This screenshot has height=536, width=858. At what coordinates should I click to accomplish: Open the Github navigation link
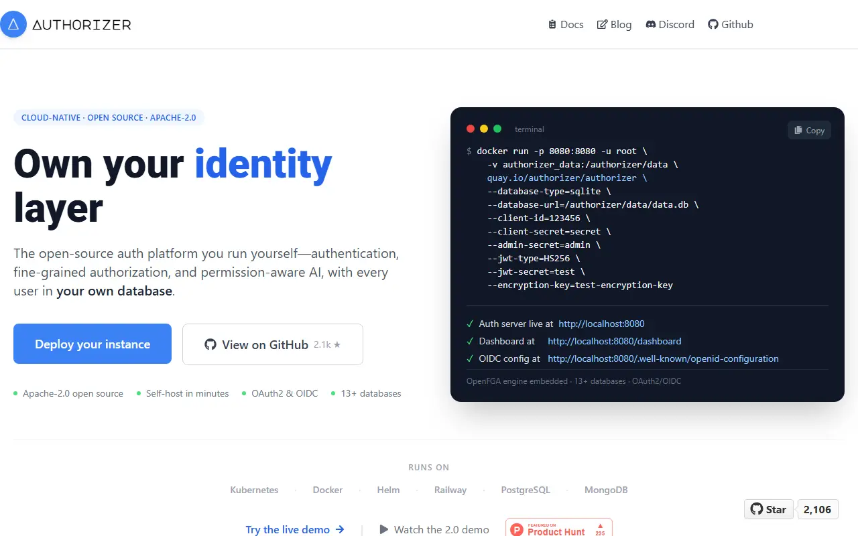coord(731,25)
